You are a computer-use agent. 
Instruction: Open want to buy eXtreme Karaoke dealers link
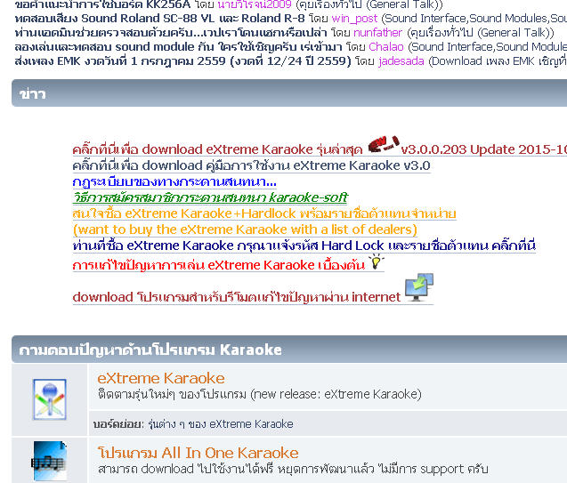tap(245, 229)
